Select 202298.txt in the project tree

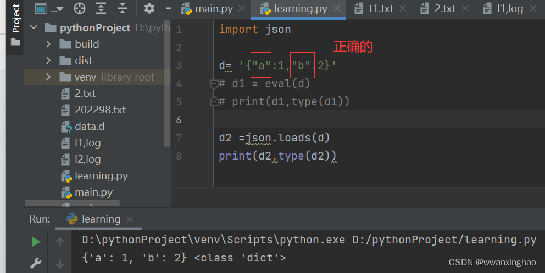tap(100, 110)
